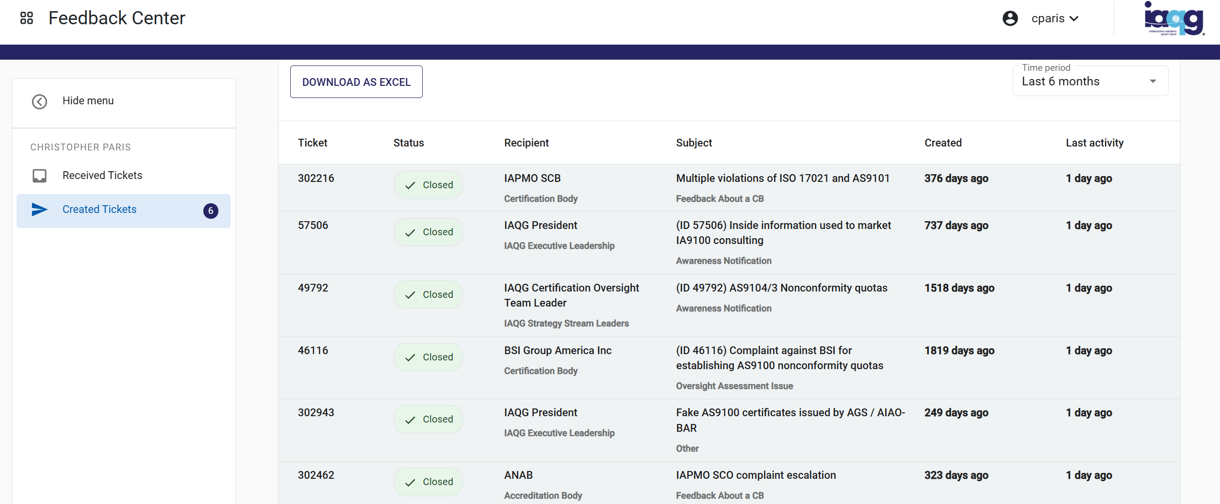Click recipient IAPMO SCB
Image resolution: width=1220 pixels, height=504 pixels.
pyautogui.click(x=532, y=178)
